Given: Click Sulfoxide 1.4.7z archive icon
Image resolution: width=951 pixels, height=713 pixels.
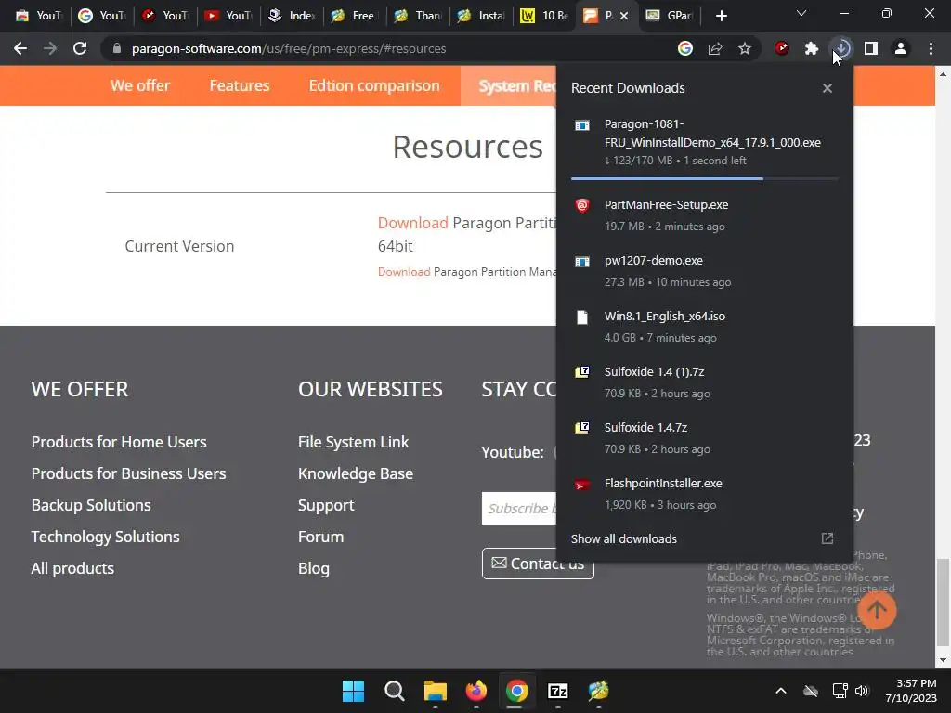Looking at the screenshot, I should click(582, 427).
